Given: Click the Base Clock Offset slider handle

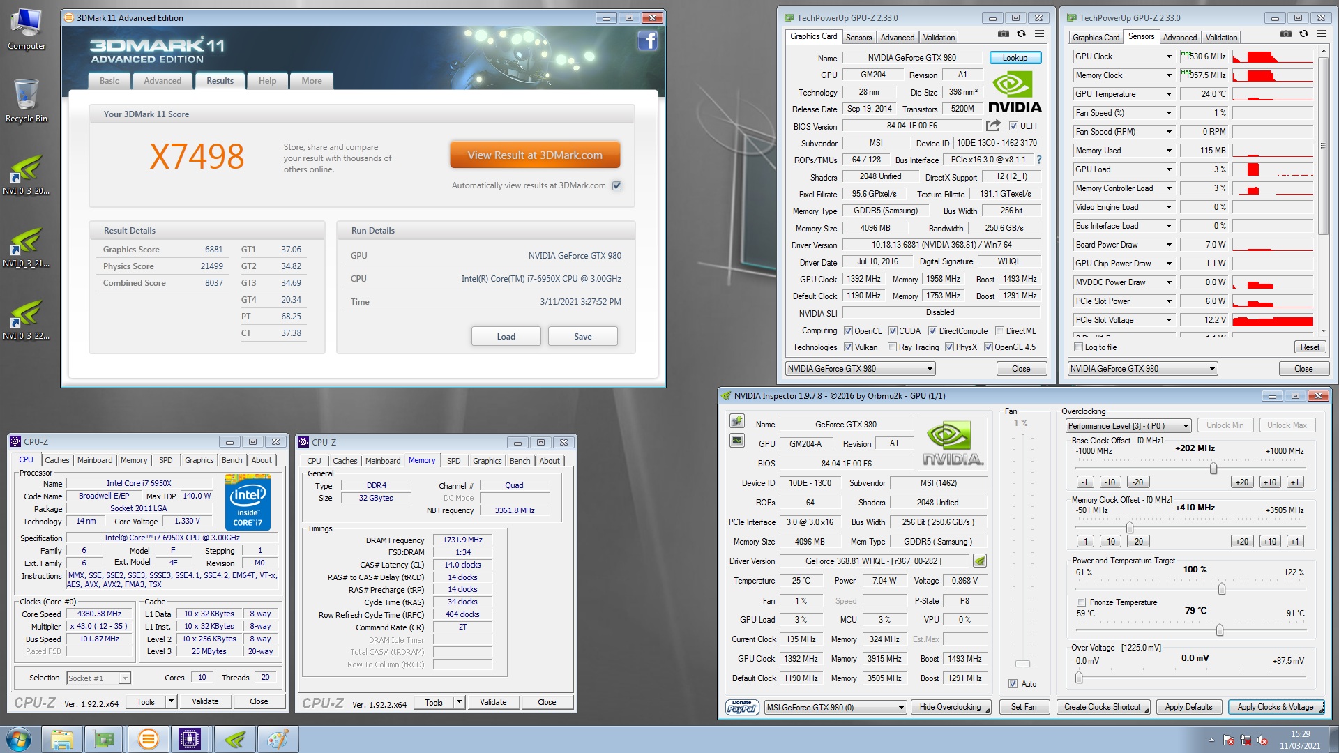Looking at the screenshot, I should click(1213, 468).
